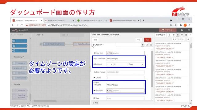The image size is (197, 110).
Task: Click the Topic input field
Action: tap(125, 98)
